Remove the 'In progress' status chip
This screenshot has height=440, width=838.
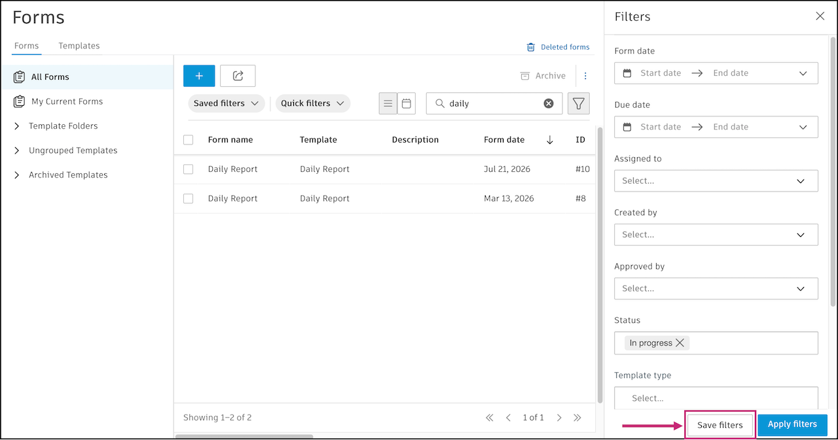(x=680, y=343)
